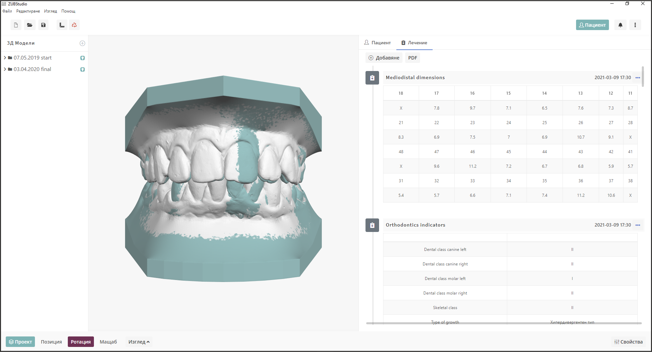This screenshot has width=652, height=352.
Task: Add a new 3D model with the plus icon
Action: coord(82,43)
